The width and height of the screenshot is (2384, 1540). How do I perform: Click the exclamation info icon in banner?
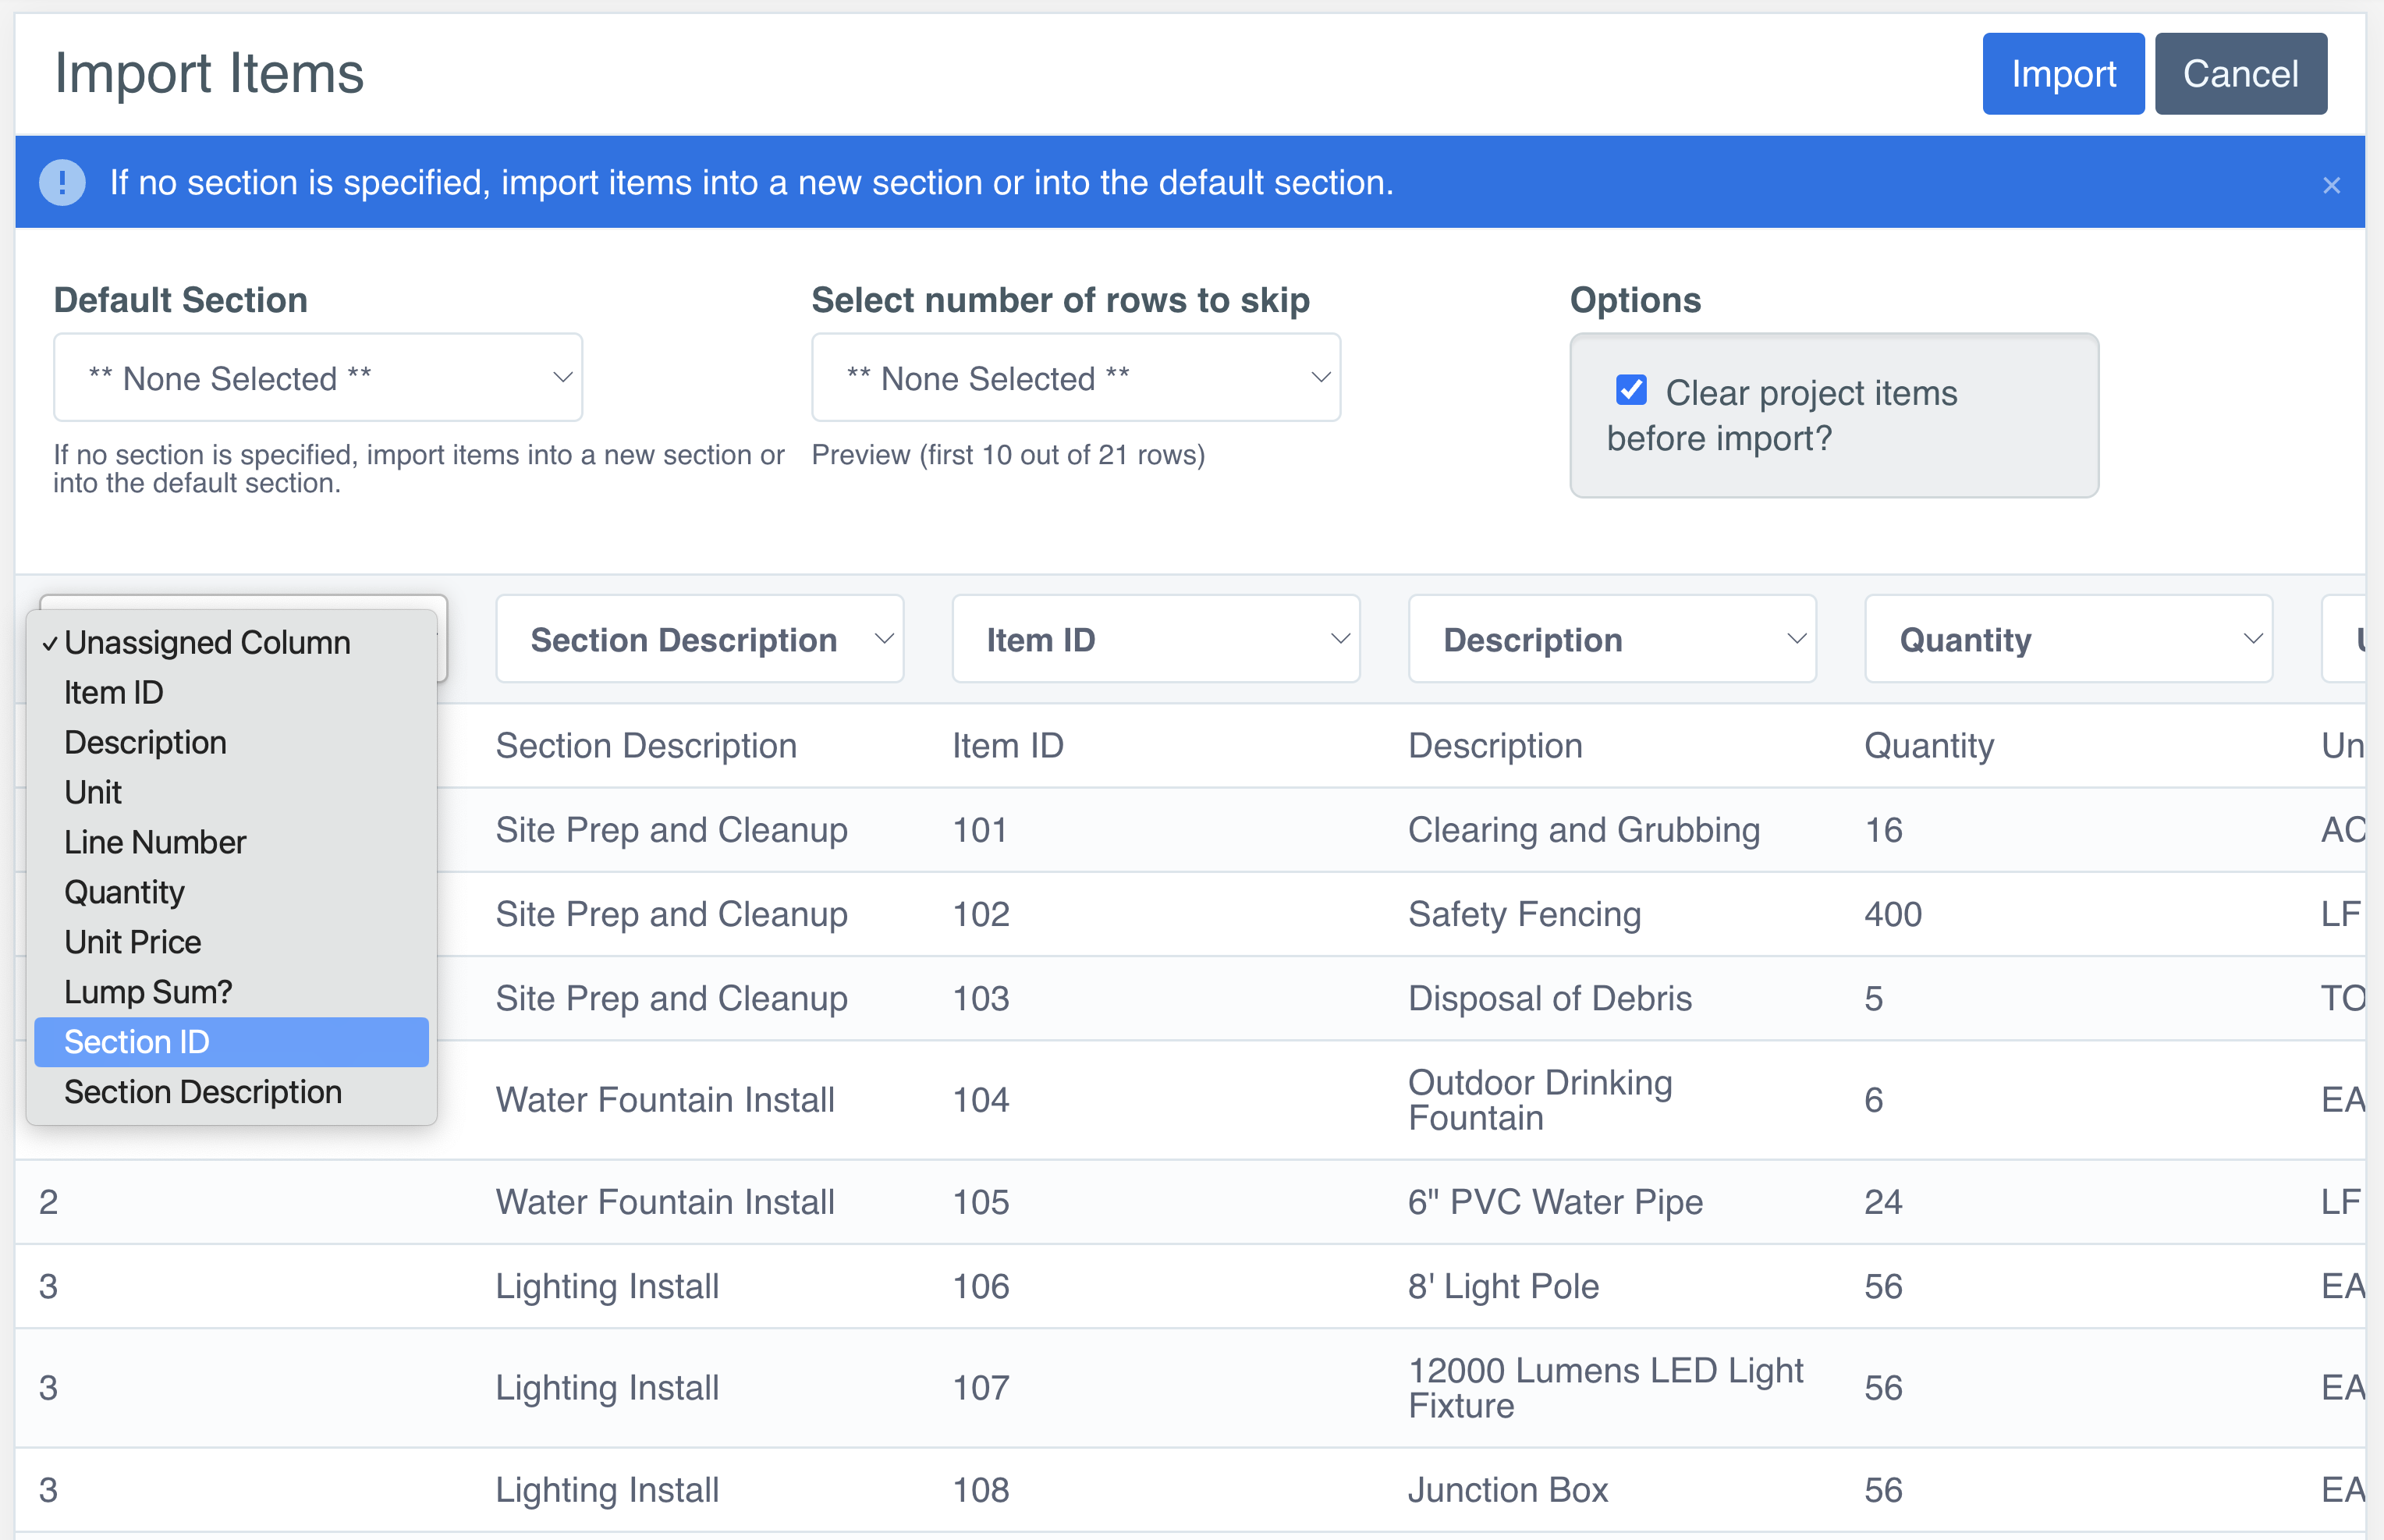point(62,183)
